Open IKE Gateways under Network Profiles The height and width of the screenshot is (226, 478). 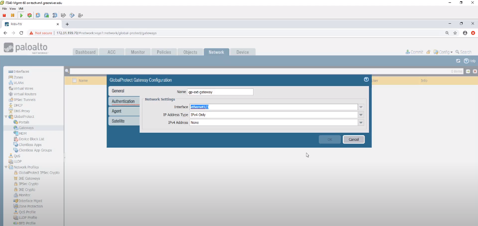point(29,179)
